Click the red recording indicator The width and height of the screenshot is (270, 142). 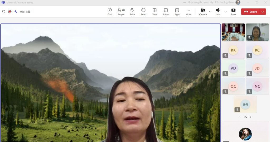tap(10, 12)
